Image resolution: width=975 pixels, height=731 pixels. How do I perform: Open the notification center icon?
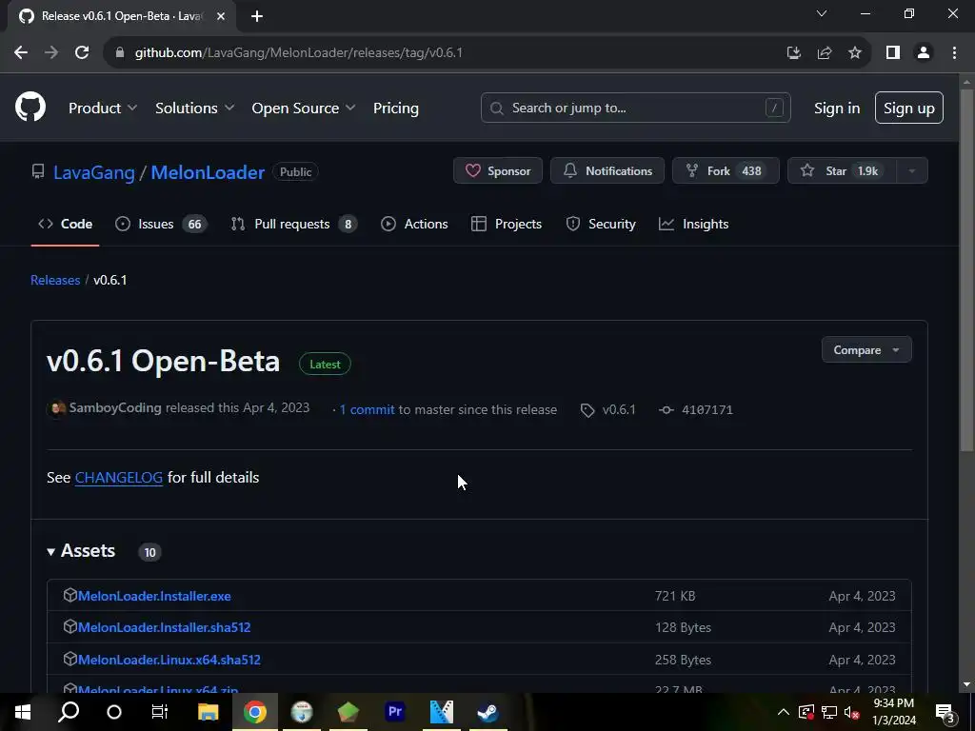coord(945,712)
